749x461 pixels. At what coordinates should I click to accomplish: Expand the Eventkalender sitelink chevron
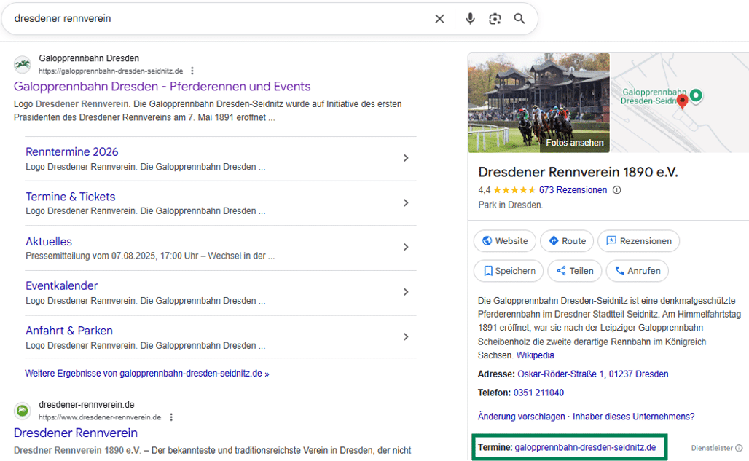point(406,292)
